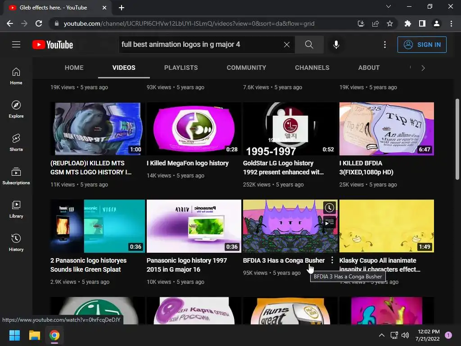Open Home in the sidebar
This screenshot has height=346, width=461.
pyautogui.click(x=16, y=76)
